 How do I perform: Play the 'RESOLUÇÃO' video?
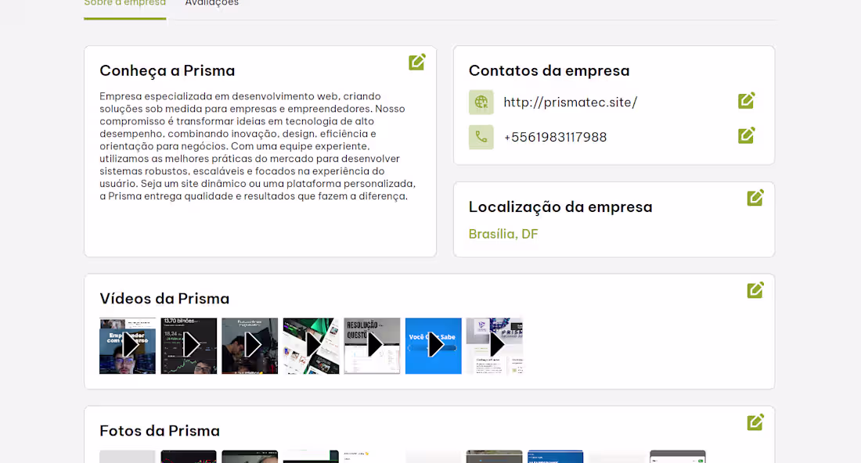[x=373, y=346]
